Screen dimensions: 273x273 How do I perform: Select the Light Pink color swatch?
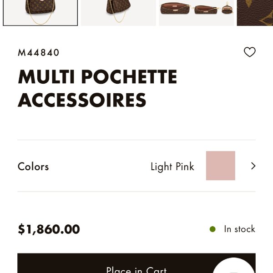click(x=220, y=166)
